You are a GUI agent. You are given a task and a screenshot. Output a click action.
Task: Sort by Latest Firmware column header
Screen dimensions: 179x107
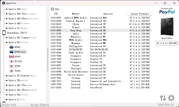click(x=139, y=14)
